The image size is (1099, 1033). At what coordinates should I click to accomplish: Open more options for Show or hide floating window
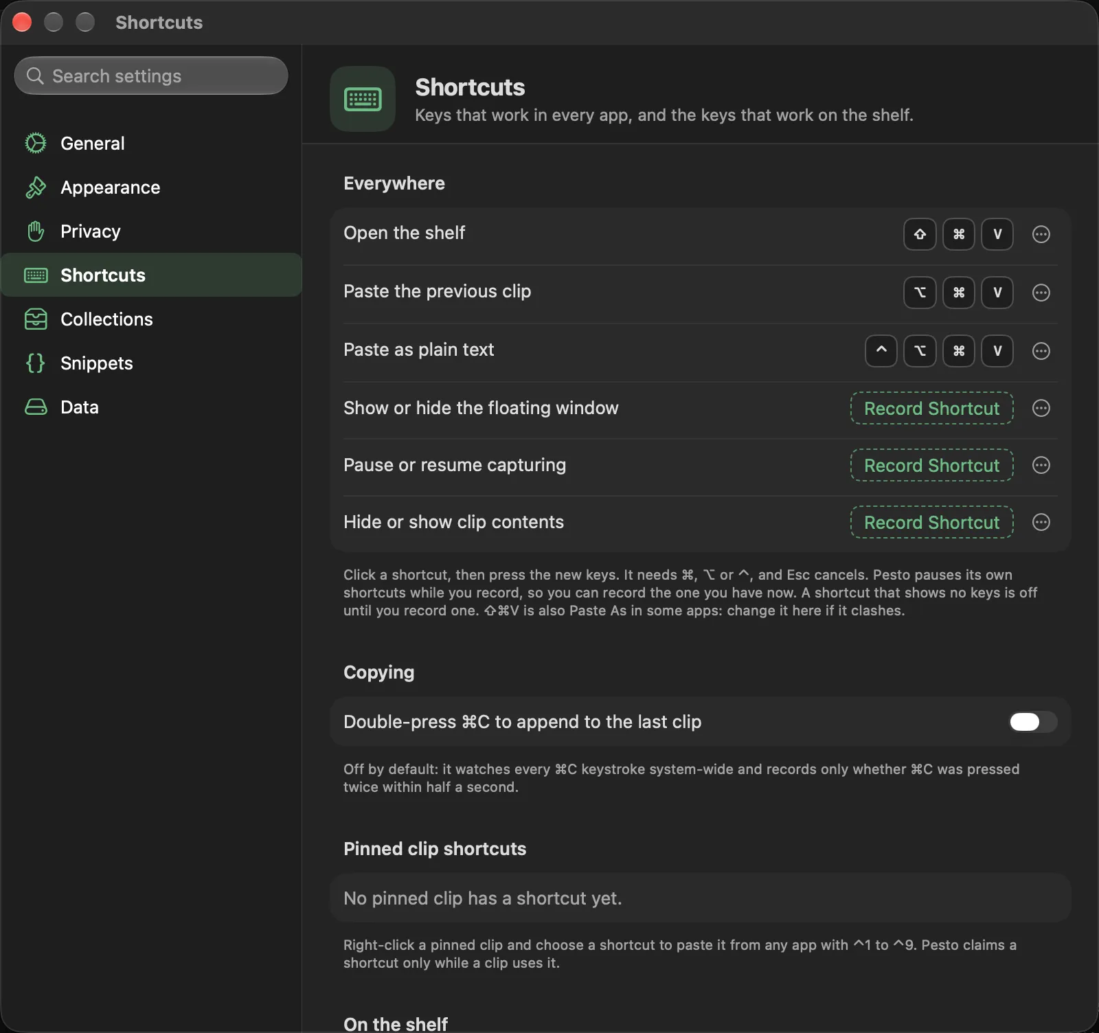pos(1041,408)
